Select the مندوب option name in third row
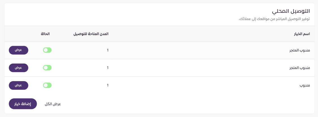 (305, 85)
